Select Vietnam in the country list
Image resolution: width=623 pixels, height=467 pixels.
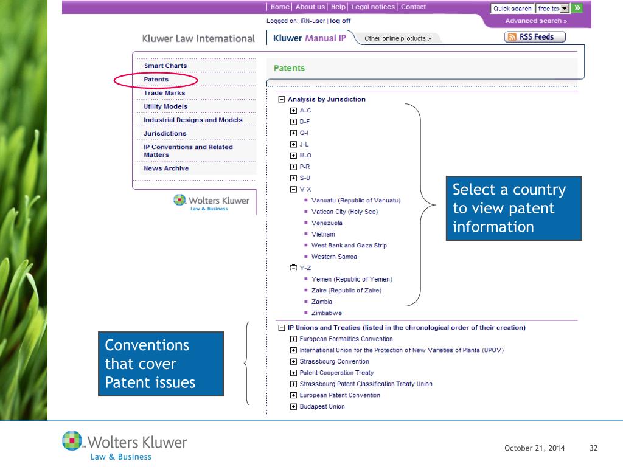pyautogui.click(x=323, y=234)
